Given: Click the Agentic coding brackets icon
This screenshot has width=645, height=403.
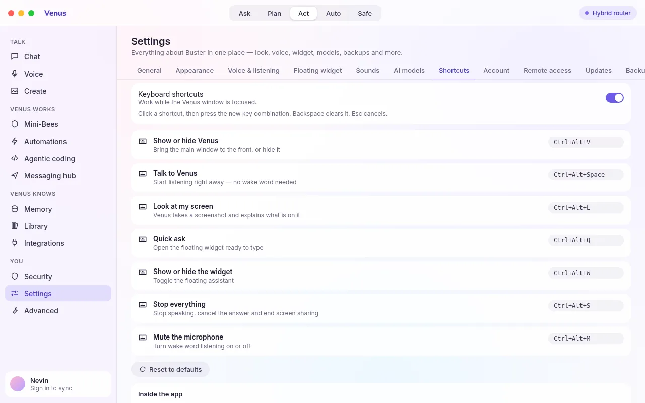Looking at the screenshot, I should 15,159.
